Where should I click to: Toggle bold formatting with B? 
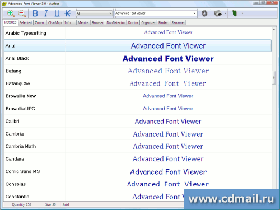pos(35,13)
